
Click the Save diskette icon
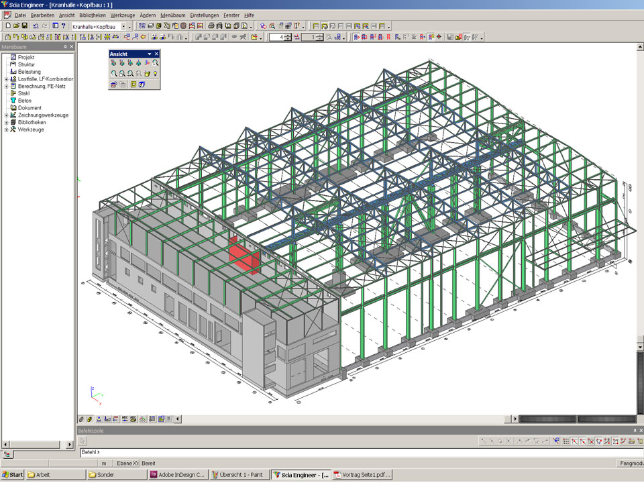point(24,25)
